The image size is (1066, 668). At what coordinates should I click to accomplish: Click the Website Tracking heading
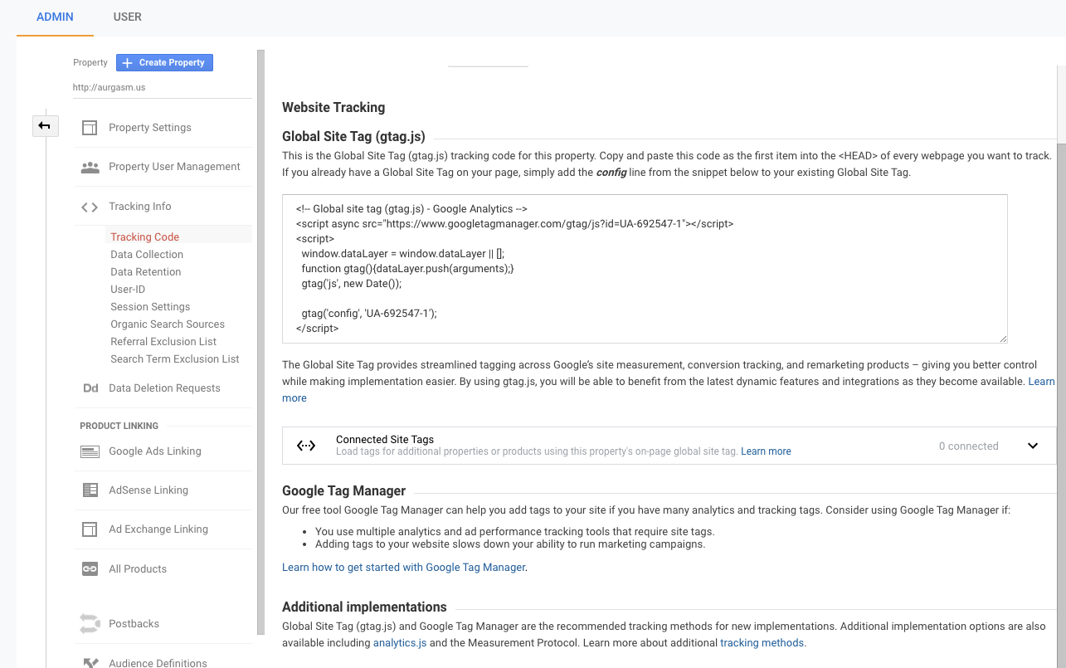(333, 107)
